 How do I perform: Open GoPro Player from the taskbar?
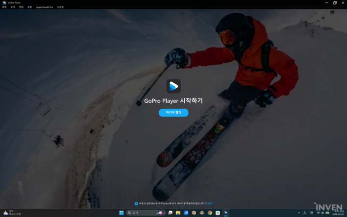pos(225,213)
